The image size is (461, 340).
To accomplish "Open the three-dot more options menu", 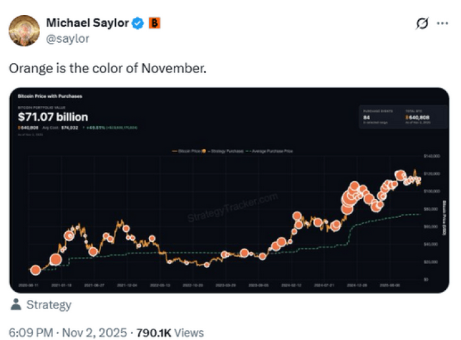I will click(443, 24).
